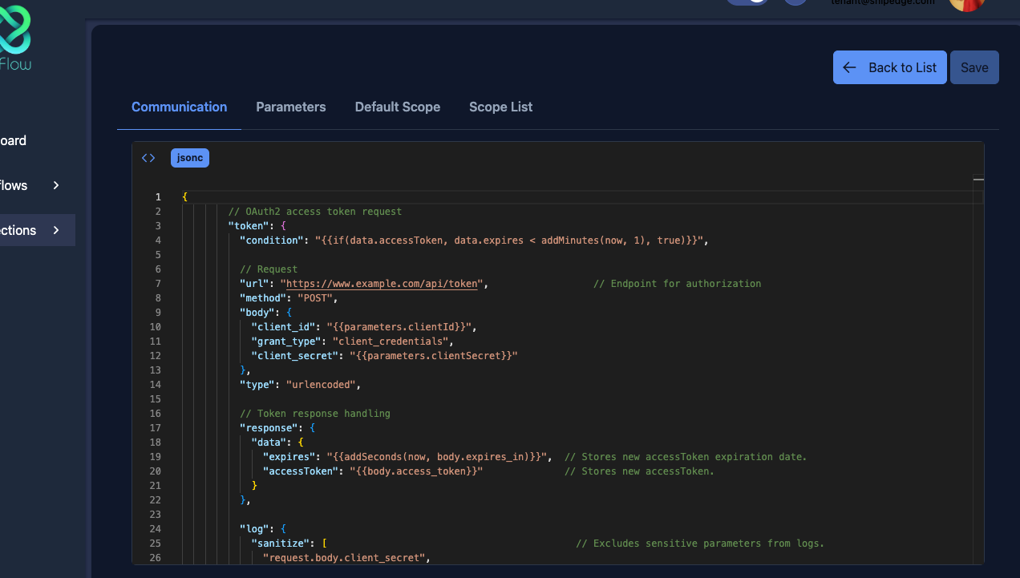Select the Communication tab
The width and height of the screenshot is (1020, 578).
[x=180, y=107]
